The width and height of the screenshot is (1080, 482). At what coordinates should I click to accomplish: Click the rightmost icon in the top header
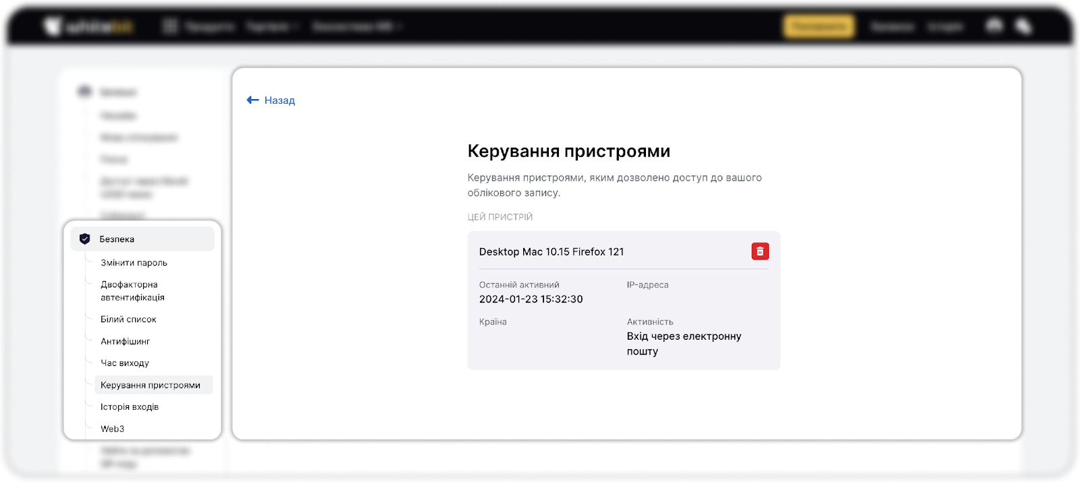point(1023,26)
